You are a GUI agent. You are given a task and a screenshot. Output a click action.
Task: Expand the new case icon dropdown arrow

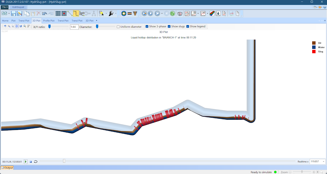coord(9,14)
